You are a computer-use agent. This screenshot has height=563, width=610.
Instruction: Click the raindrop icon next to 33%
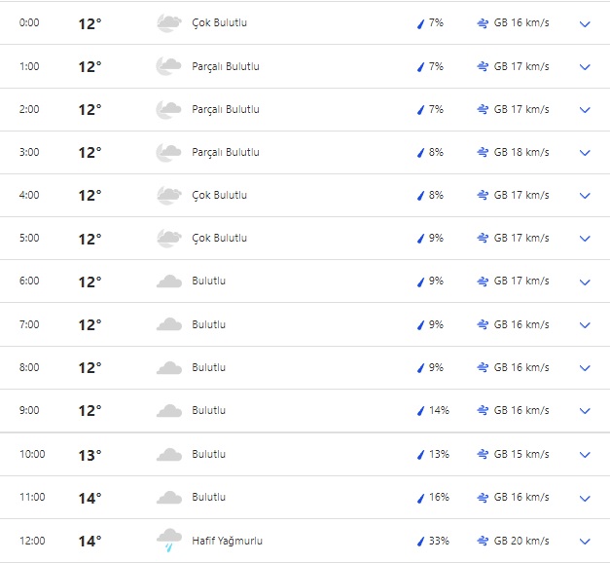point(420,541)
